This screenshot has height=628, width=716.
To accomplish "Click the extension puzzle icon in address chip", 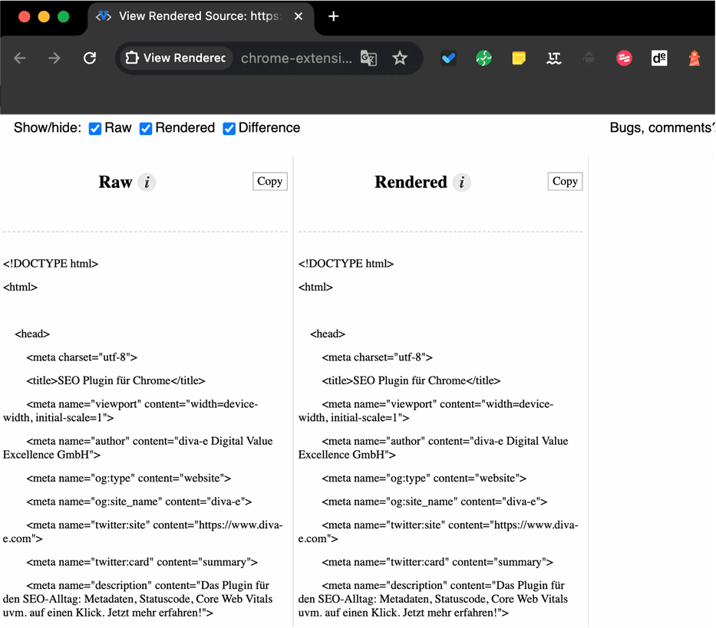I will (x=132, y=58).
